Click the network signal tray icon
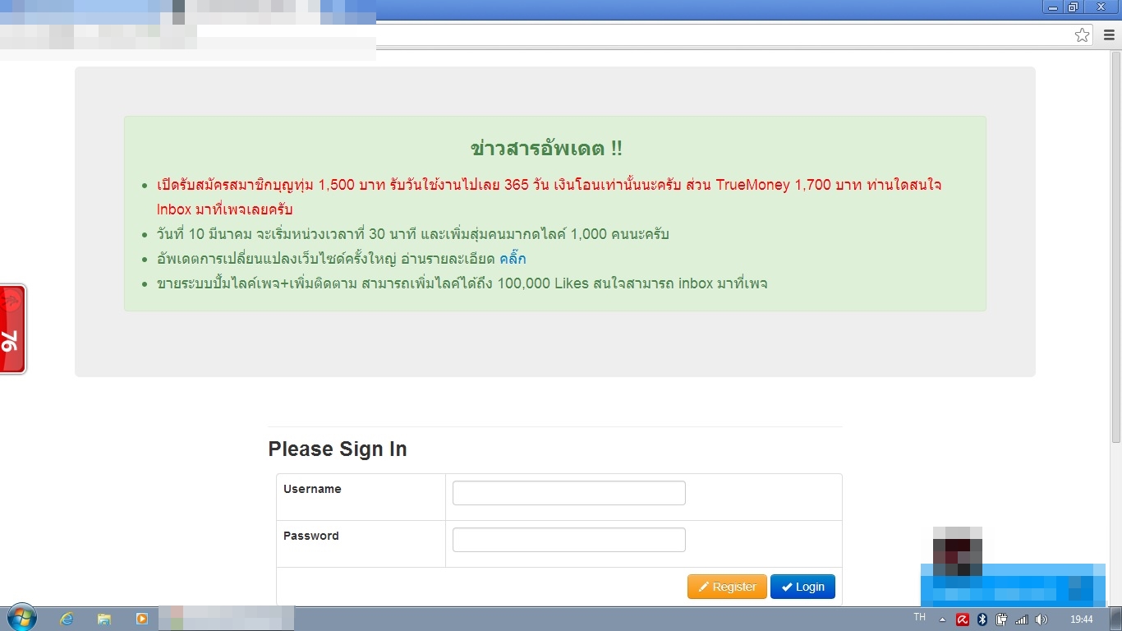Image resolution: width=1122 pixels, height=631 pixels. click(x=1022, y=619)
